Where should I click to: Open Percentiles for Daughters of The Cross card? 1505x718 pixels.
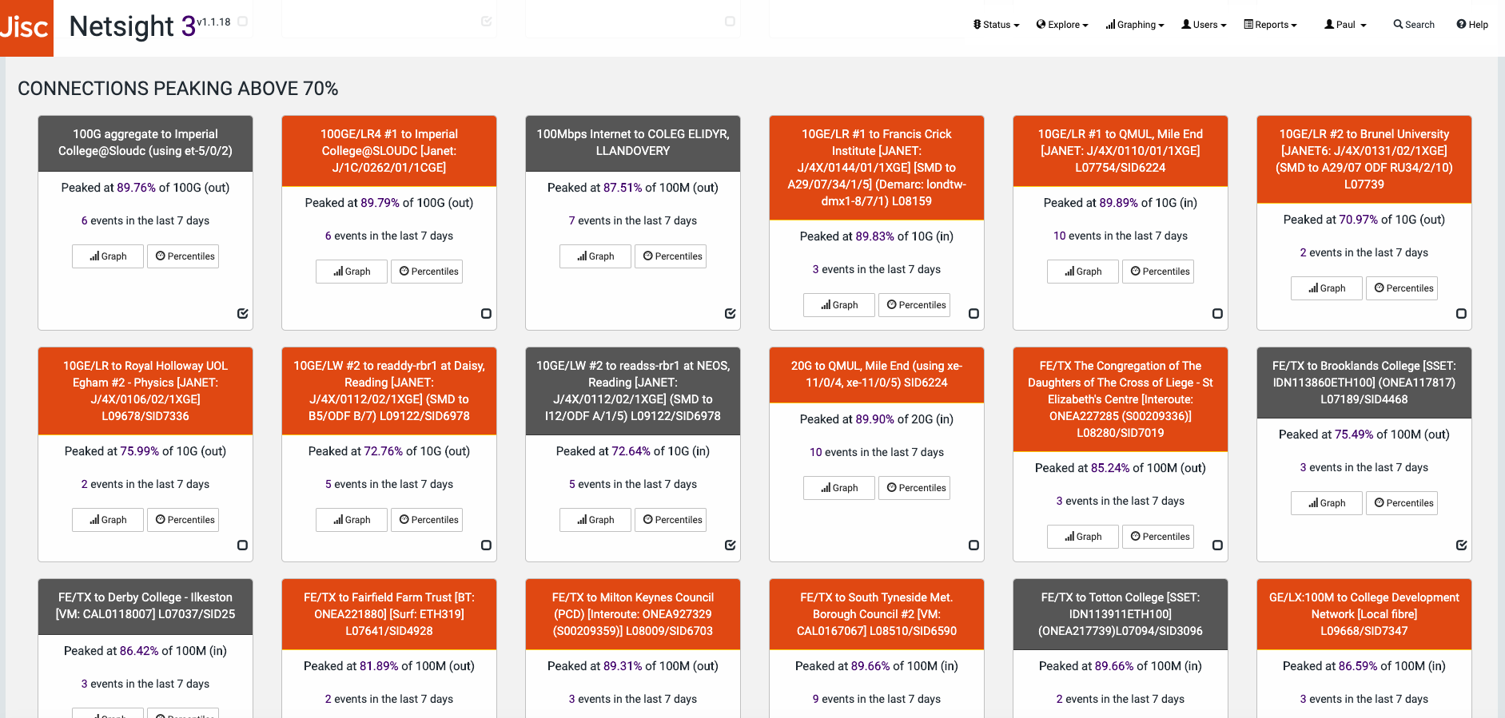coord(1158,537)
